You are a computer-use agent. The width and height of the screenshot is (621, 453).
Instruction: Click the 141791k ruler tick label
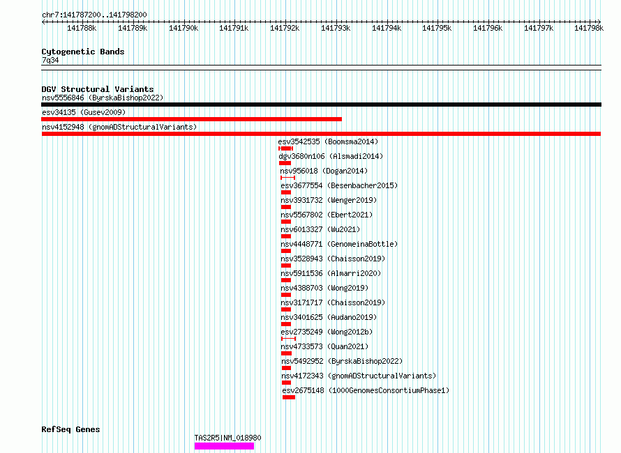[234, 28]
